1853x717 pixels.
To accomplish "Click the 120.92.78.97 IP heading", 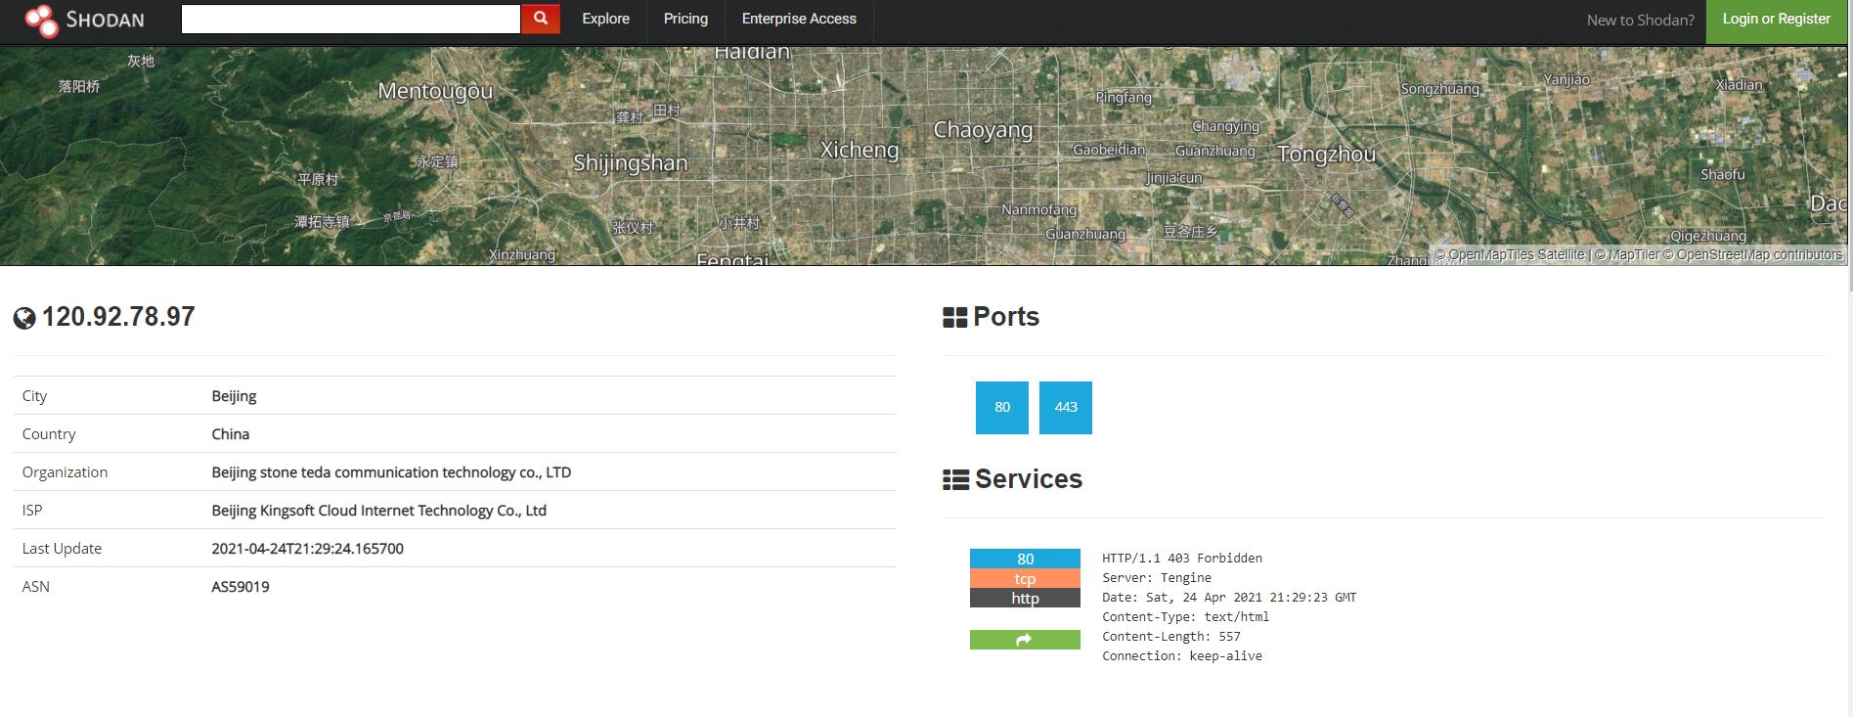I will (118, 317).
